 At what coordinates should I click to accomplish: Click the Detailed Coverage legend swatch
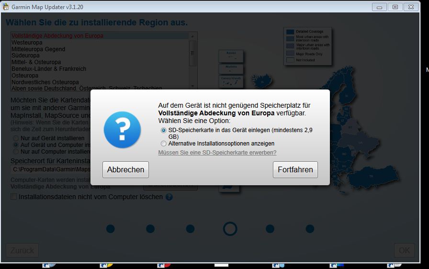coord(290,32)
